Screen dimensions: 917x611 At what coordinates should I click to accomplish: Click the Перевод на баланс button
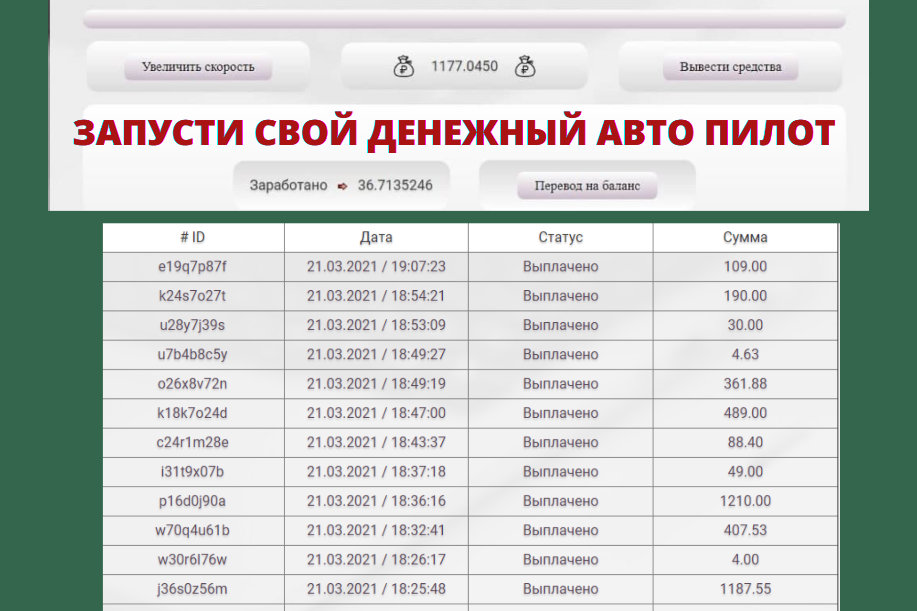pos(587,186)
